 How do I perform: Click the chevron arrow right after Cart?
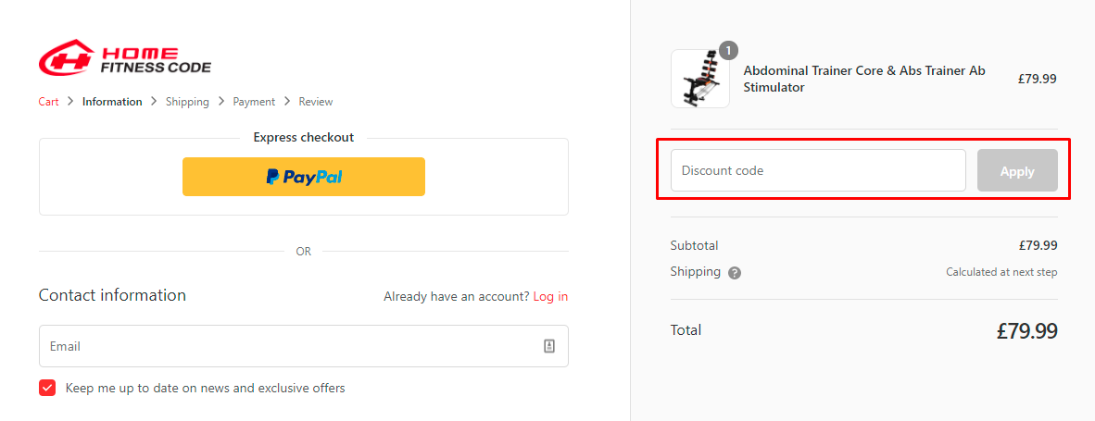tap(70, 102)
